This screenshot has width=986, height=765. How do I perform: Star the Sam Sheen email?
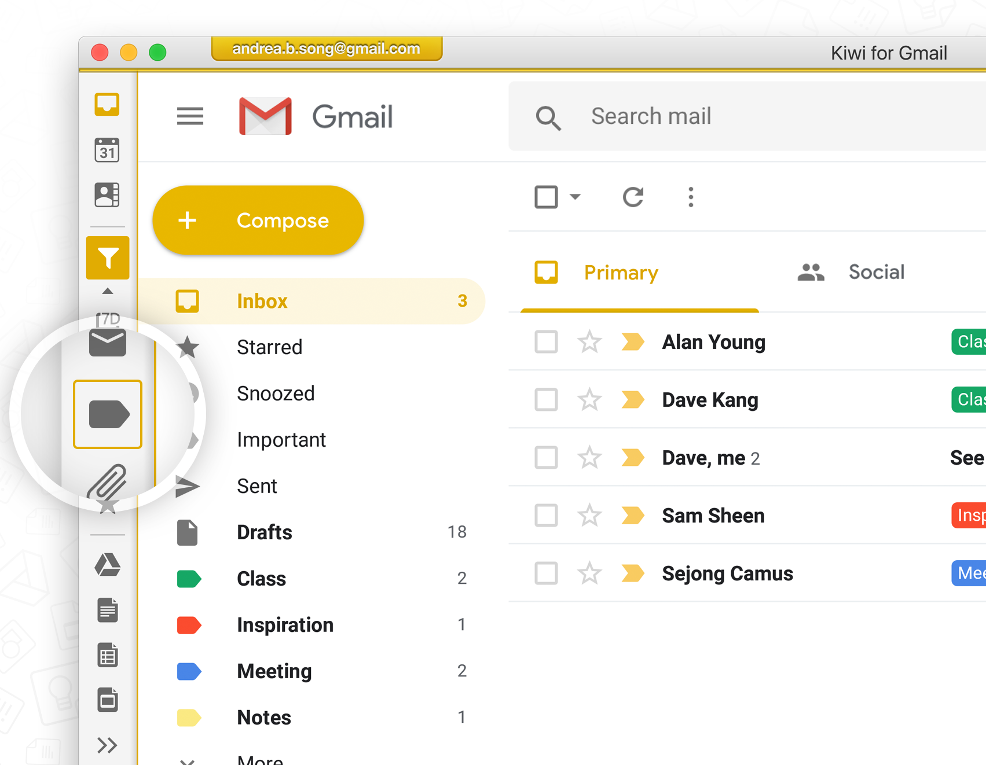[589, 515]
